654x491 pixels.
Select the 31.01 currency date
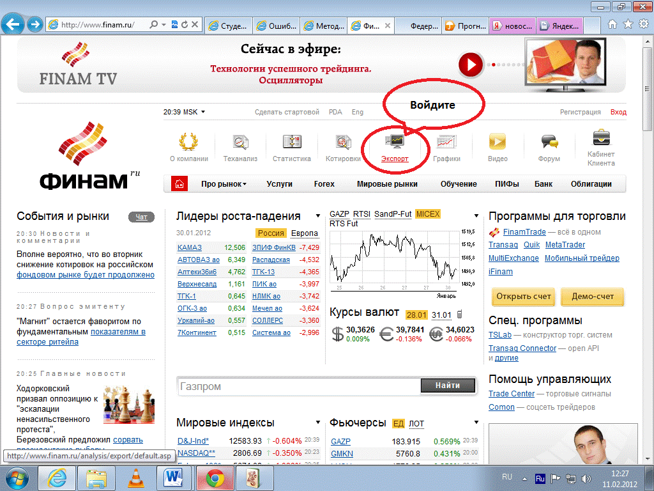point(441,315)
